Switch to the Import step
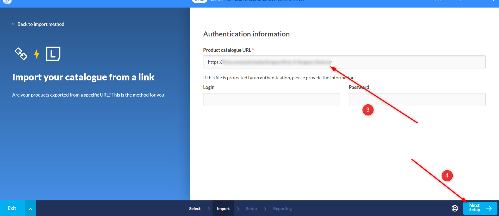Image resolution: width=499 pixels, height=216 pixels. pos(223,208)
